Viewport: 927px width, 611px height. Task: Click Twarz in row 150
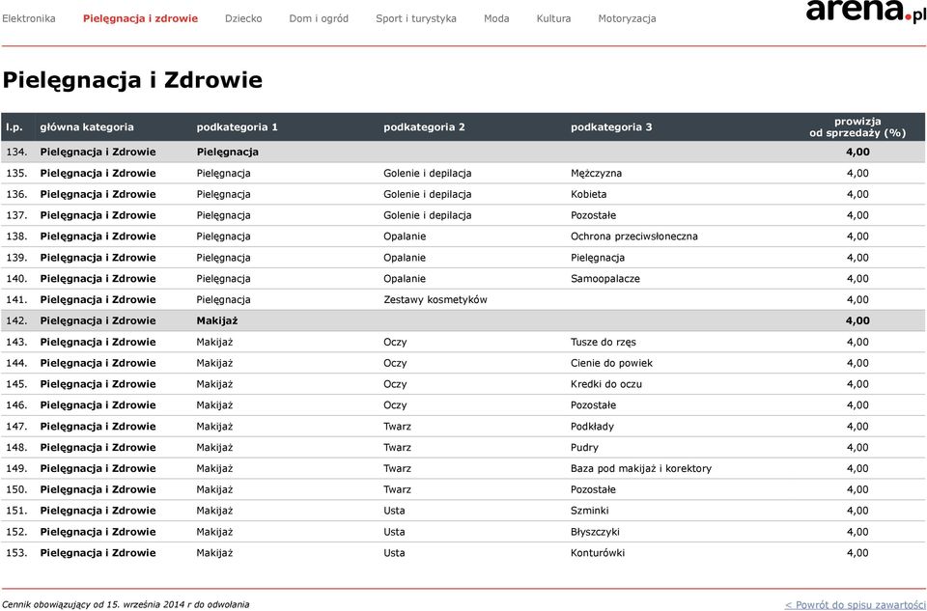[397, 490]
